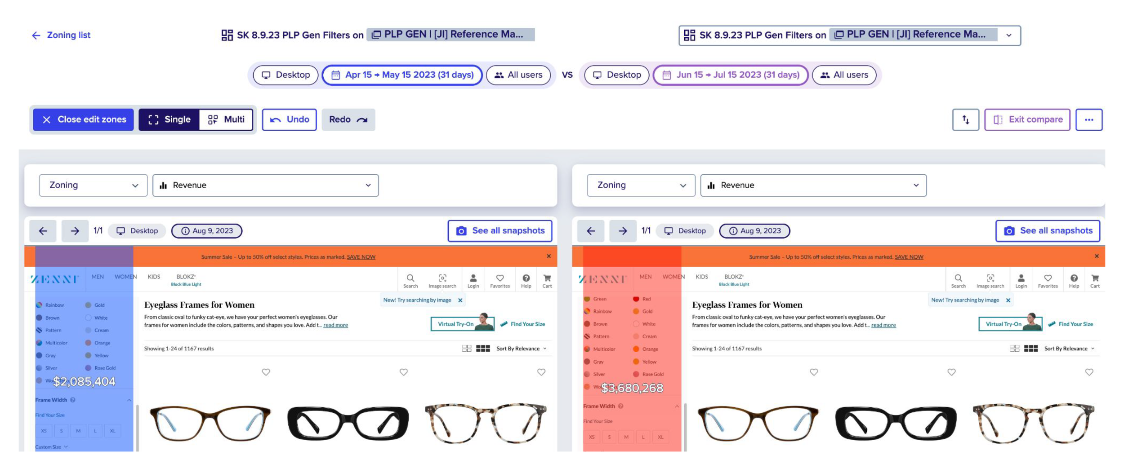The height and width of the screenshot is (464, 1124).
Task: Open the three-dot more options menu
Action: (x=1088, y=119)
